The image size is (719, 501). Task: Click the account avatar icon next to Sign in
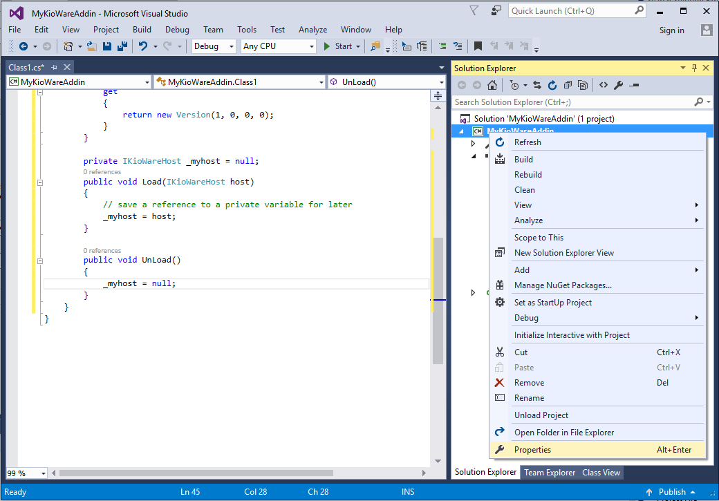[706, 30]
